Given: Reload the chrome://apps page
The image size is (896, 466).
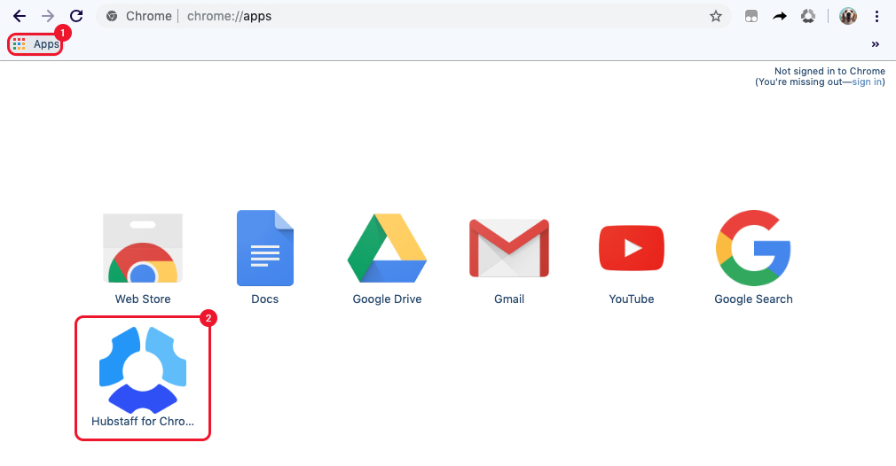Looking at the screenshot, I should 76,16.
